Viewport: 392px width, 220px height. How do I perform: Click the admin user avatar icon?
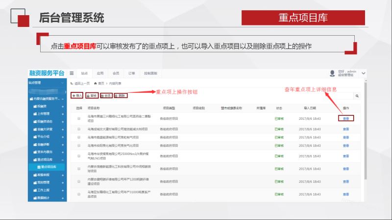click(x=333, y=73)
